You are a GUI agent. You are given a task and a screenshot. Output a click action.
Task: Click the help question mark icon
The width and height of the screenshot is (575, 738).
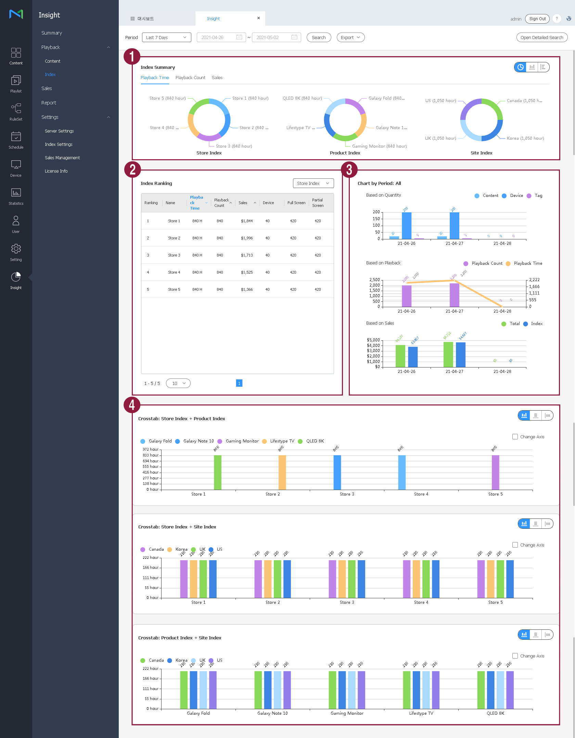(x=557, y=19)
